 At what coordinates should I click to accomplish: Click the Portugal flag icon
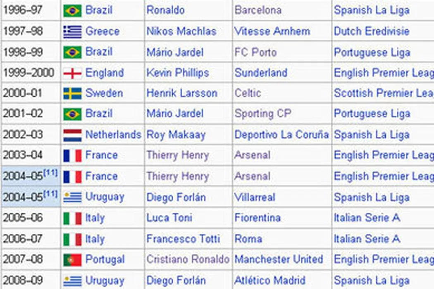pyautogui.click(x=72, y=260)
